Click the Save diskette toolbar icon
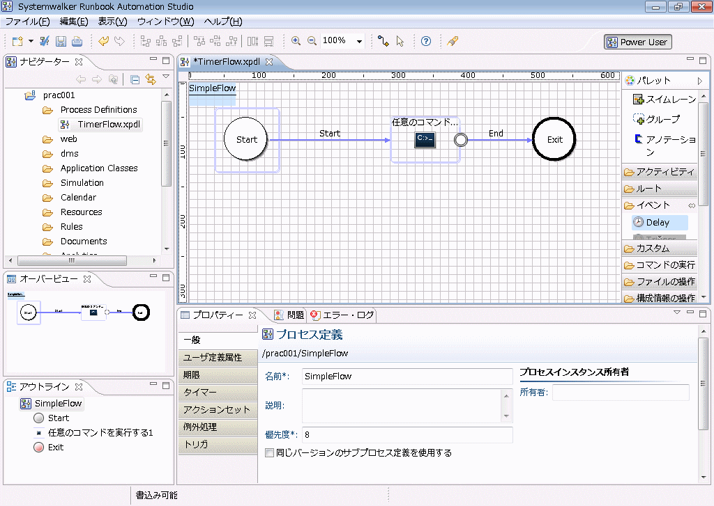714x506 pixels. (x=61, y=41)
